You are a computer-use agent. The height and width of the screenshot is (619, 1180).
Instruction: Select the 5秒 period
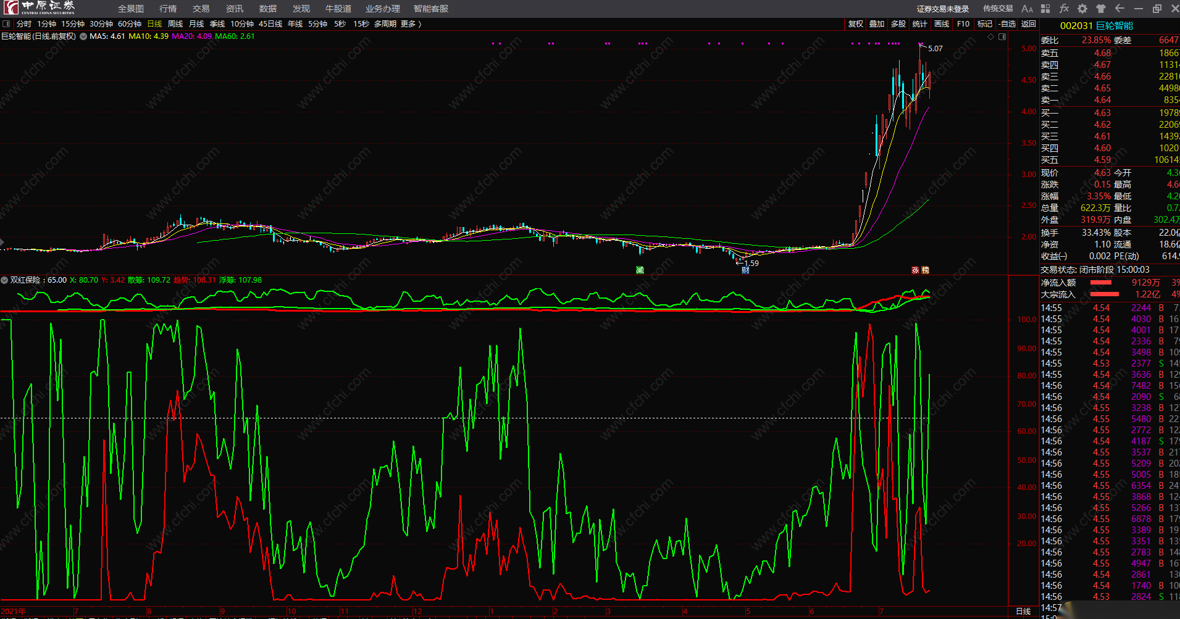coord(340,24)
